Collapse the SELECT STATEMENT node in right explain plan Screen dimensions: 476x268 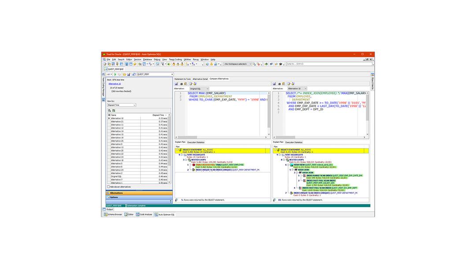pyautogui.click(x=276, y=150)
